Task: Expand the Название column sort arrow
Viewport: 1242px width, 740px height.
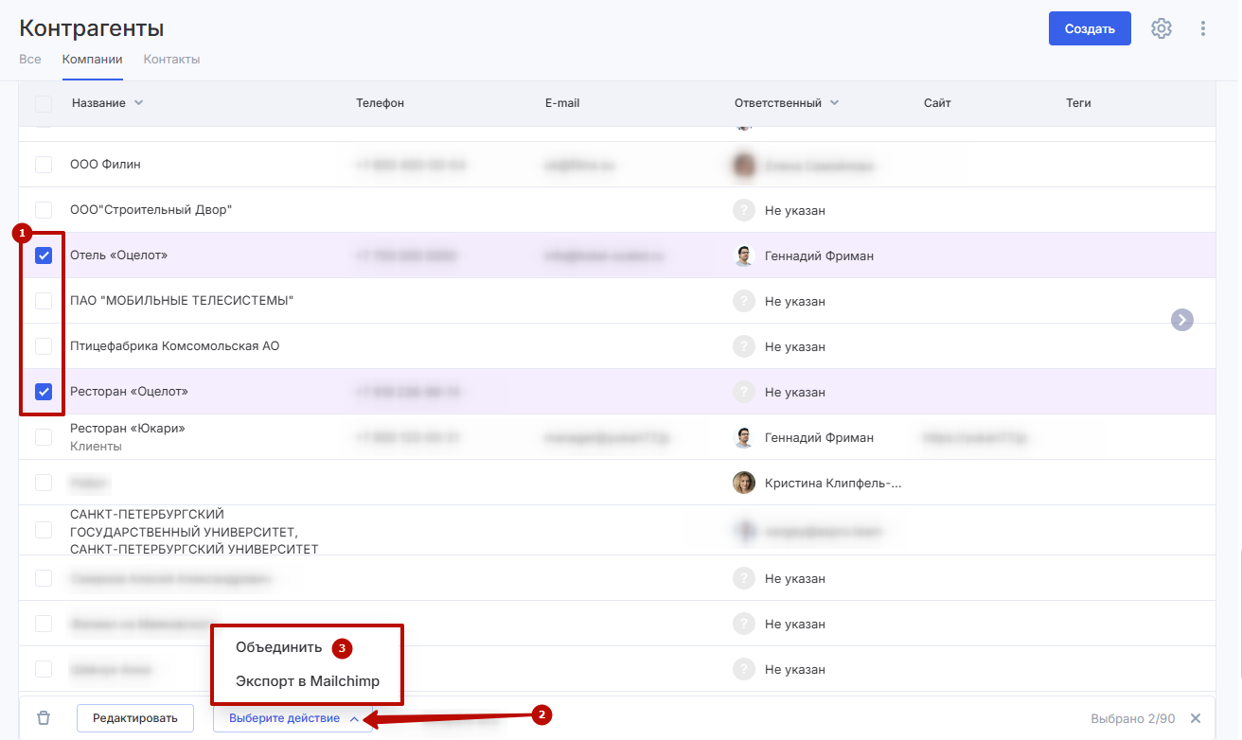Action: tap(138, 103)
